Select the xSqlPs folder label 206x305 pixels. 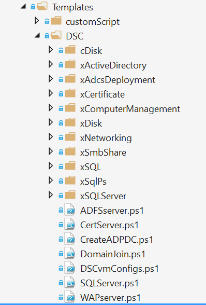[93, 182]
